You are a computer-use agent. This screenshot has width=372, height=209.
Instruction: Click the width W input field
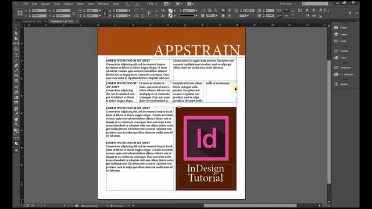pos(63,10)
